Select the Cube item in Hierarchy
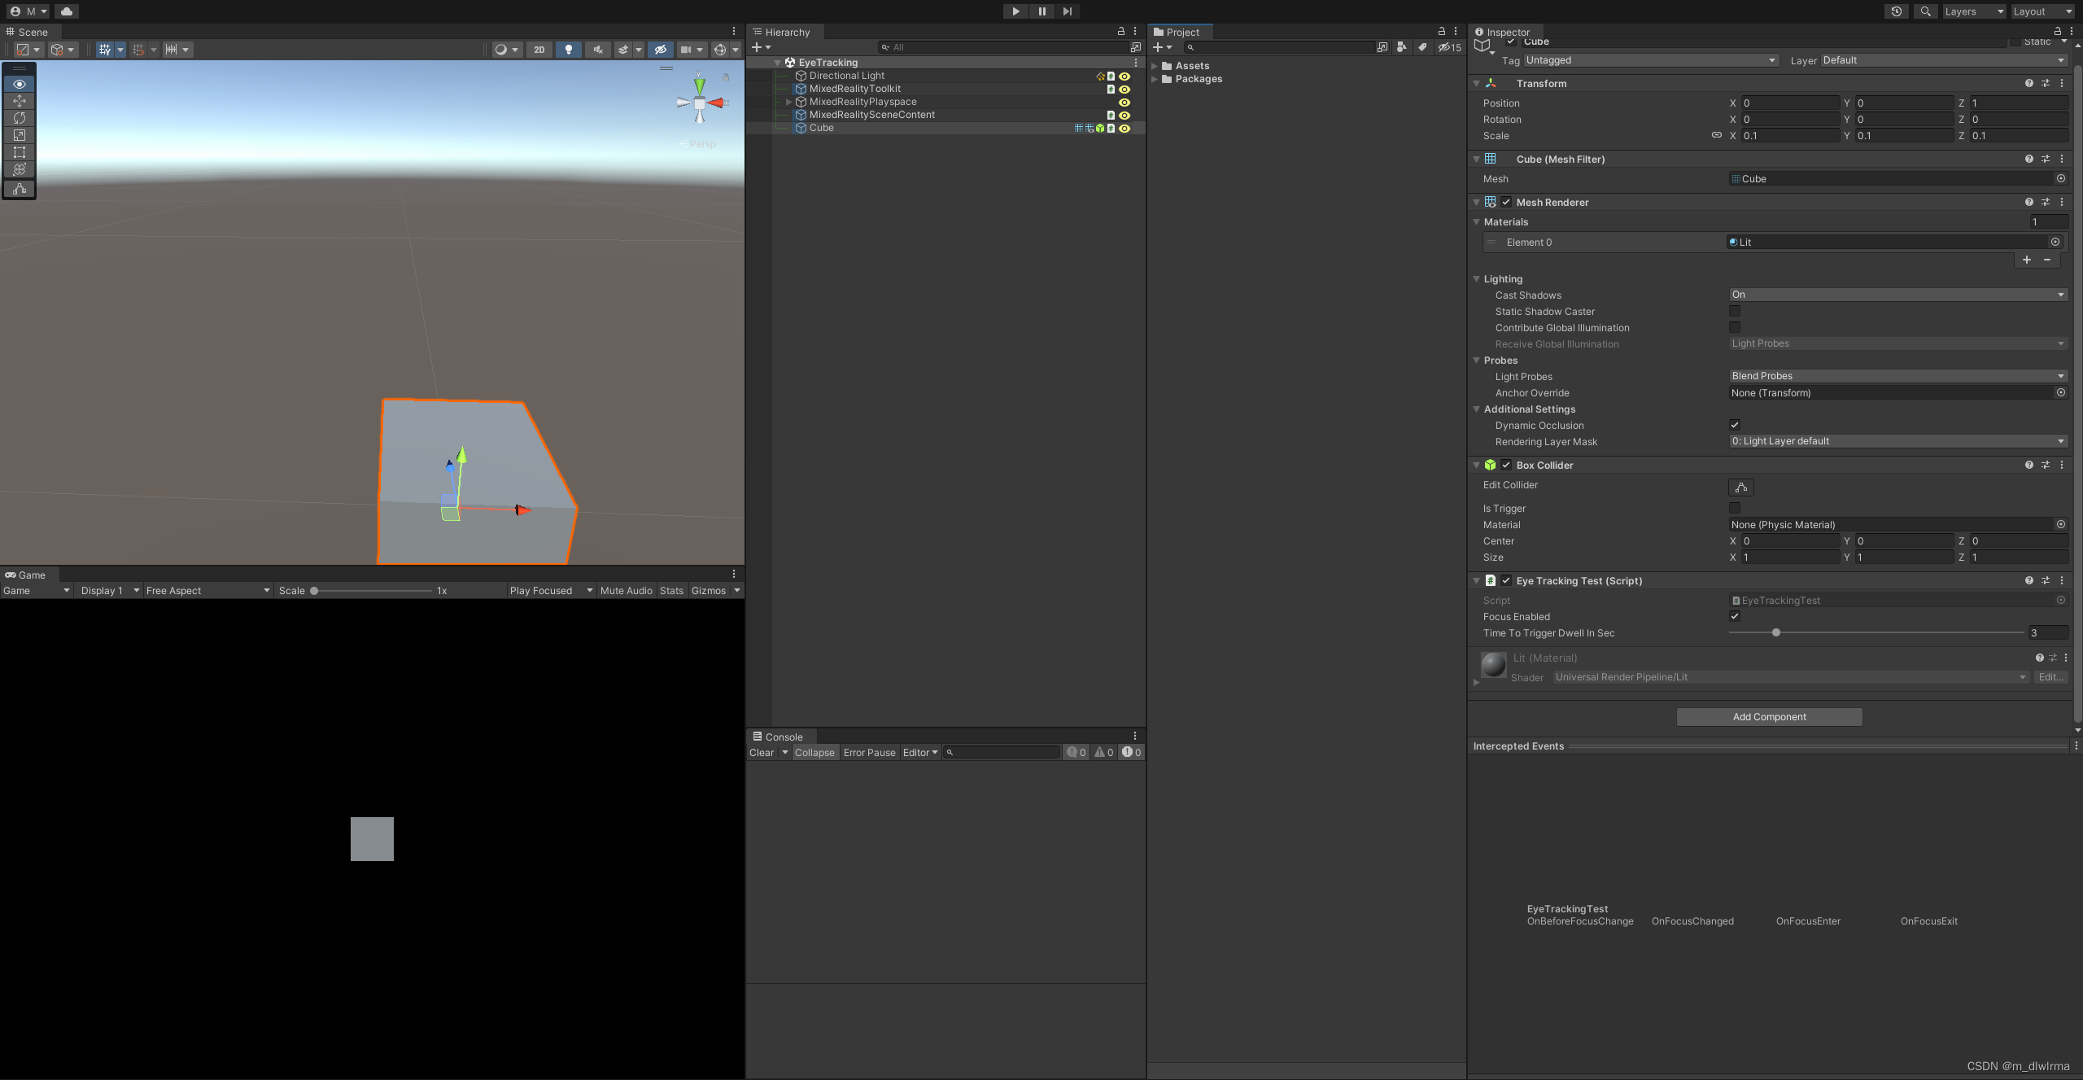The height and width of the screenshot is (1080, 2083). pos(822,128)
